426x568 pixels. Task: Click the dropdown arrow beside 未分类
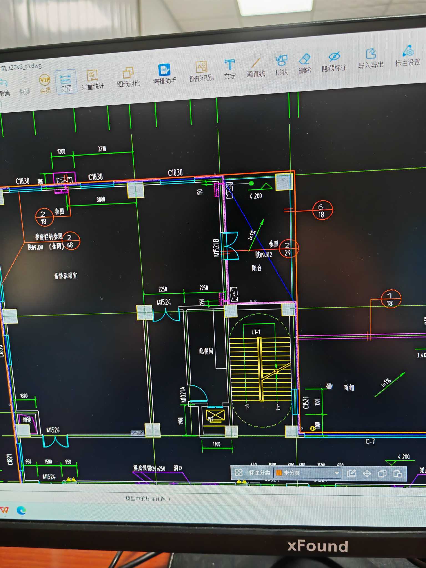[x=337, y=473]
